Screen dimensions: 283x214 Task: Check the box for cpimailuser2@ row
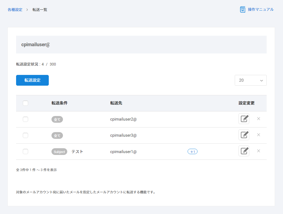pyautogui.click(x=25, y=119)
